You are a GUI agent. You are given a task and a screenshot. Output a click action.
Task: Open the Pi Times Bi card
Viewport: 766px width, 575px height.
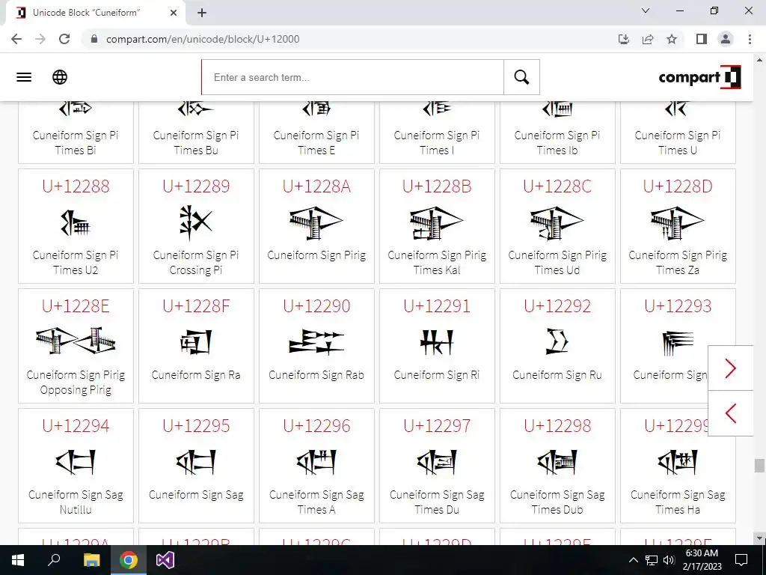point(76,133)
